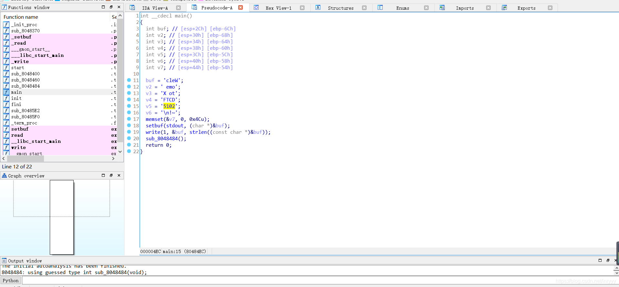
Task: Float the Graph overview panel
Action: point(111,175)
